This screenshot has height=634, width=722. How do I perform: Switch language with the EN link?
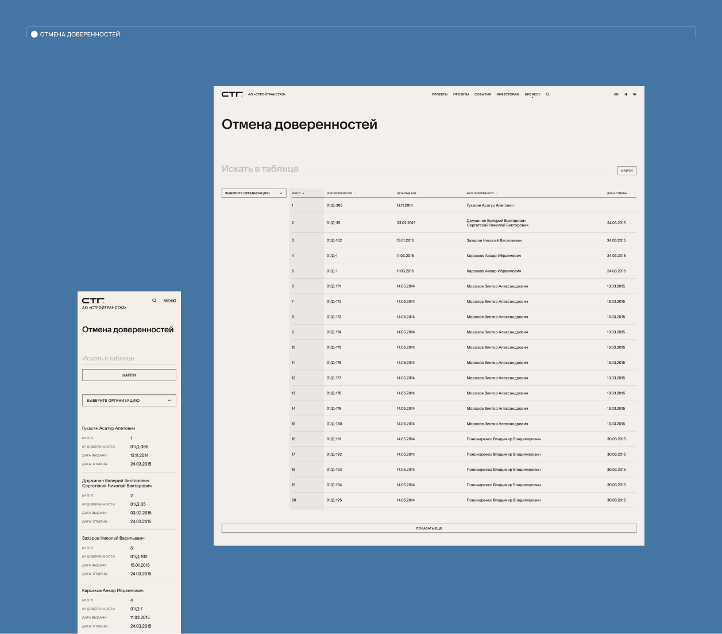pos(616,94)
